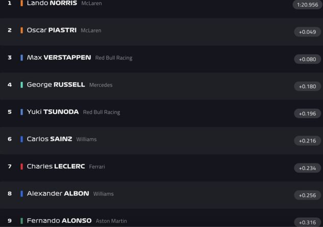This screenshot has height=227, width=323.
Task: Click the +0.049 gap badge
Action: [x=307, y=32]
